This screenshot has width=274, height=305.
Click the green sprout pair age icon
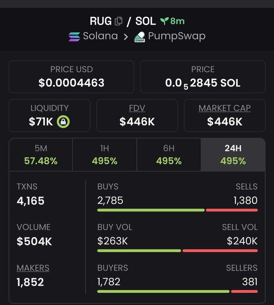[x=164, y=21]
